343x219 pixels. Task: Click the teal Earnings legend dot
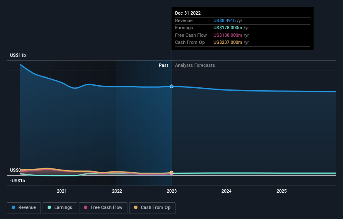[49, 207]
